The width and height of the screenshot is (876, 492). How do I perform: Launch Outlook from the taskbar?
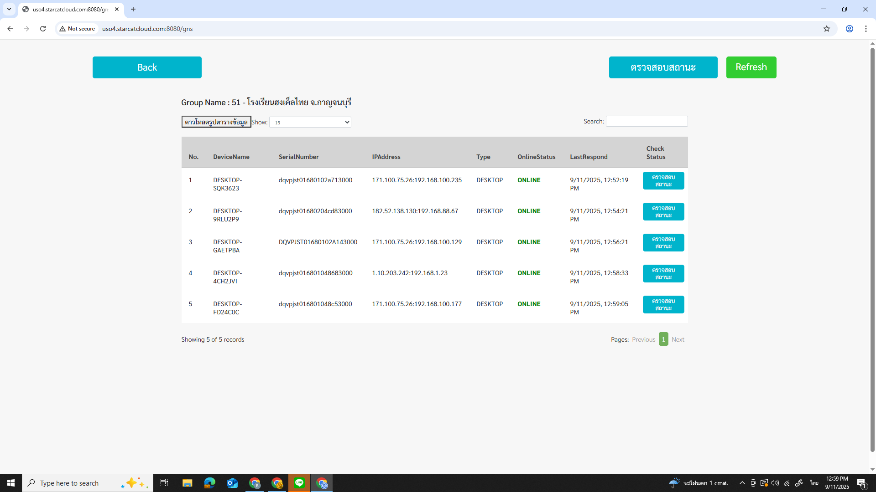[232, 483]
